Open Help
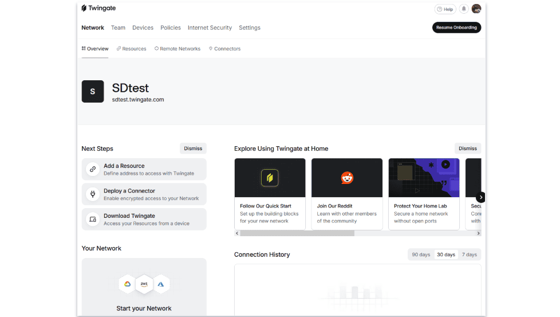The height and width of the screenshot is (317, 560). click(x=445, y=9)
